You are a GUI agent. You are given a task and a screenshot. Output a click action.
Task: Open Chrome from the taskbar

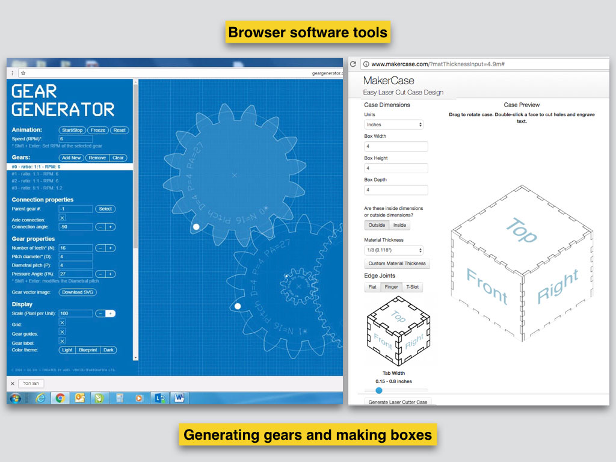point(60,398)
